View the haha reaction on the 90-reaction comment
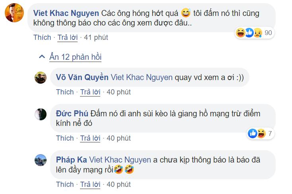The image size is (292, 194). 240,33
